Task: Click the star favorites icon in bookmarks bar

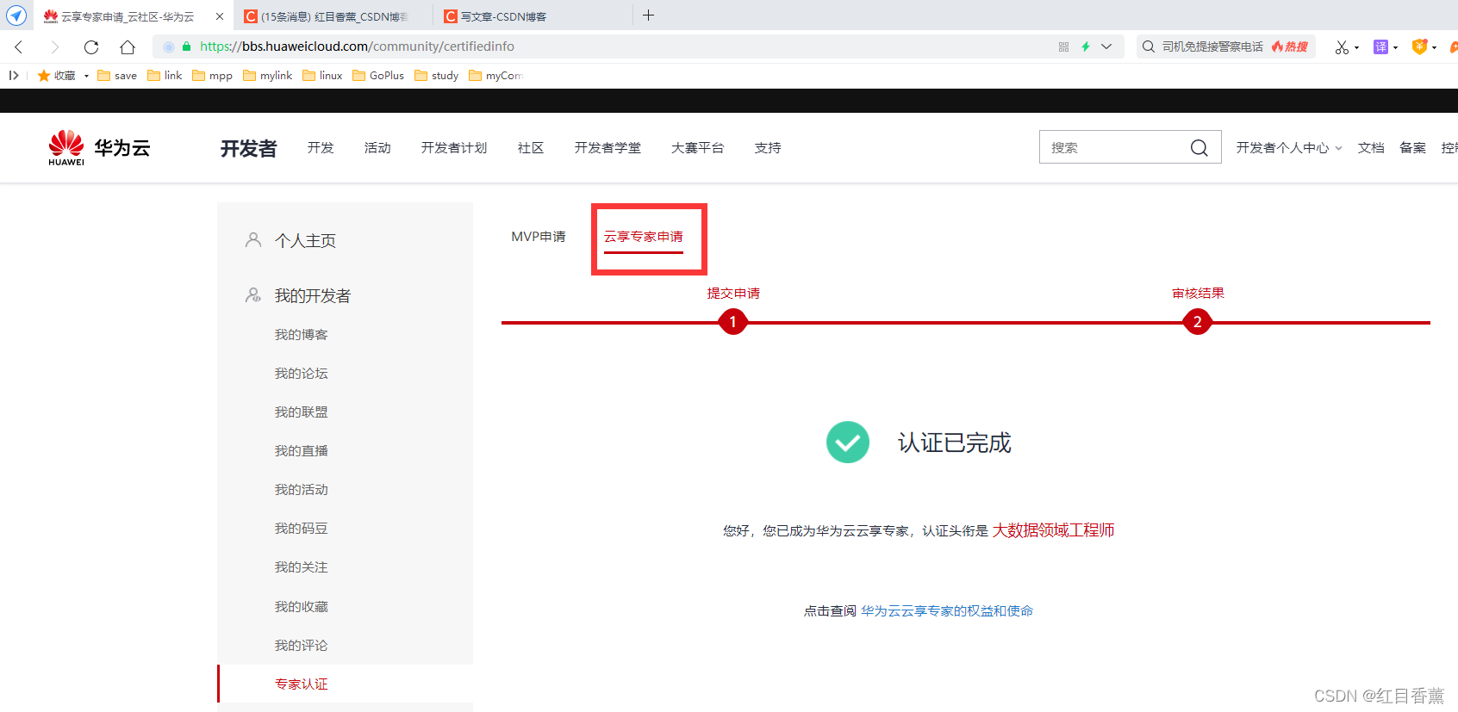Action: 44,76
